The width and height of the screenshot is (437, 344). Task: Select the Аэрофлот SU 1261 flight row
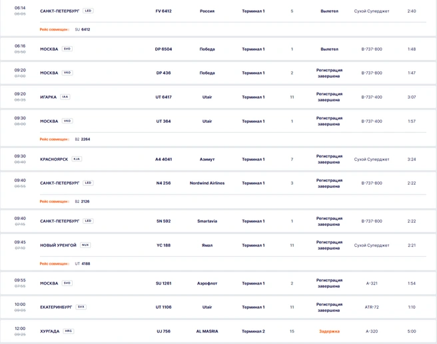tap(218, 283)
